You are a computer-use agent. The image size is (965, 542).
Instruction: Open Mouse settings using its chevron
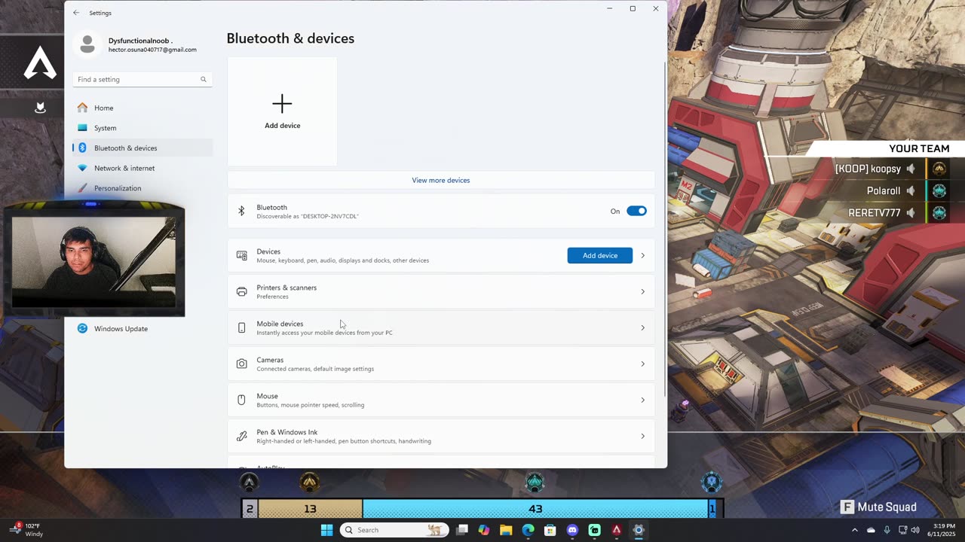tap(642, 400)
